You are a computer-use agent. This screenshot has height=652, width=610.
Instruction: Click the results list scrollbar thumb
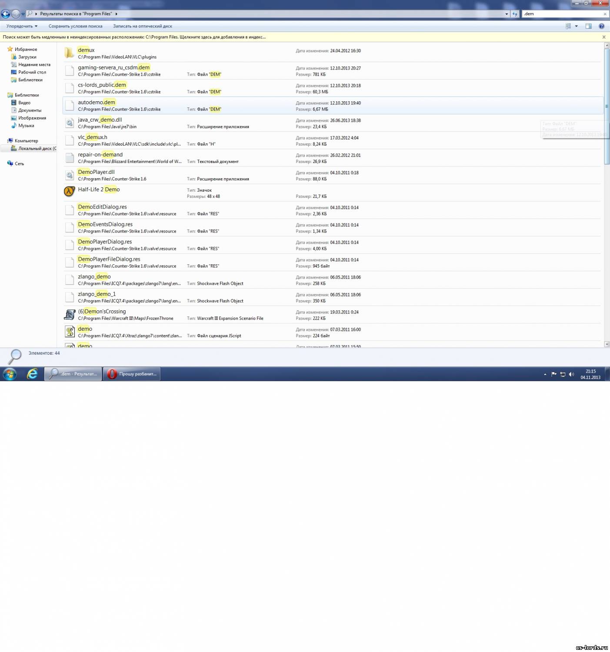click(607, 106)
